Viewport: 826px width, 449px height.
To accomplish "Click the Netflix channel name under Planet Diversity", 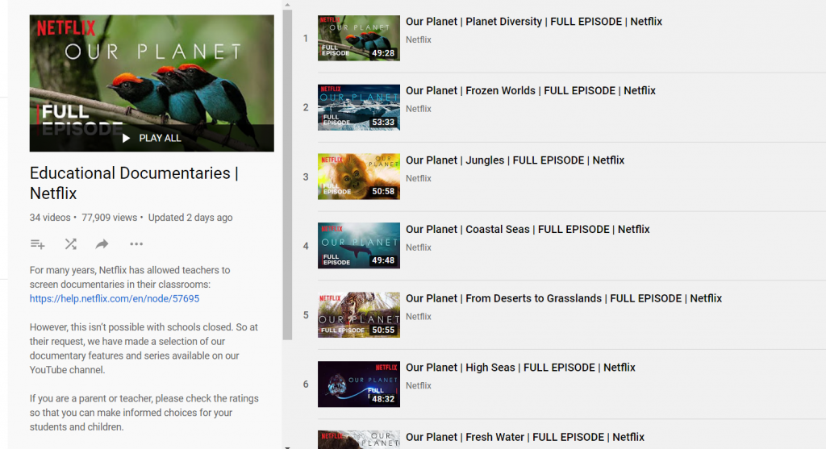I will (x=419, y=39).
